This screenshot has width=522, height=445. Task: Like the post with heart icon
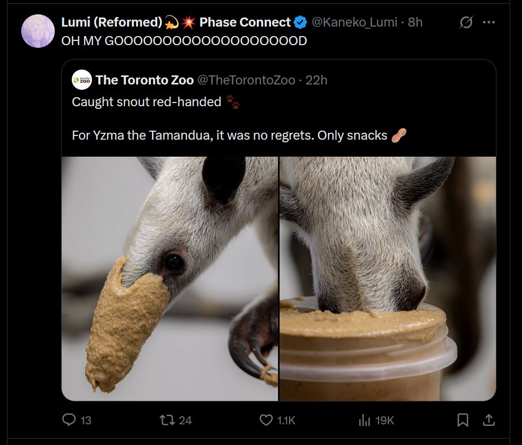click(266, 420)
